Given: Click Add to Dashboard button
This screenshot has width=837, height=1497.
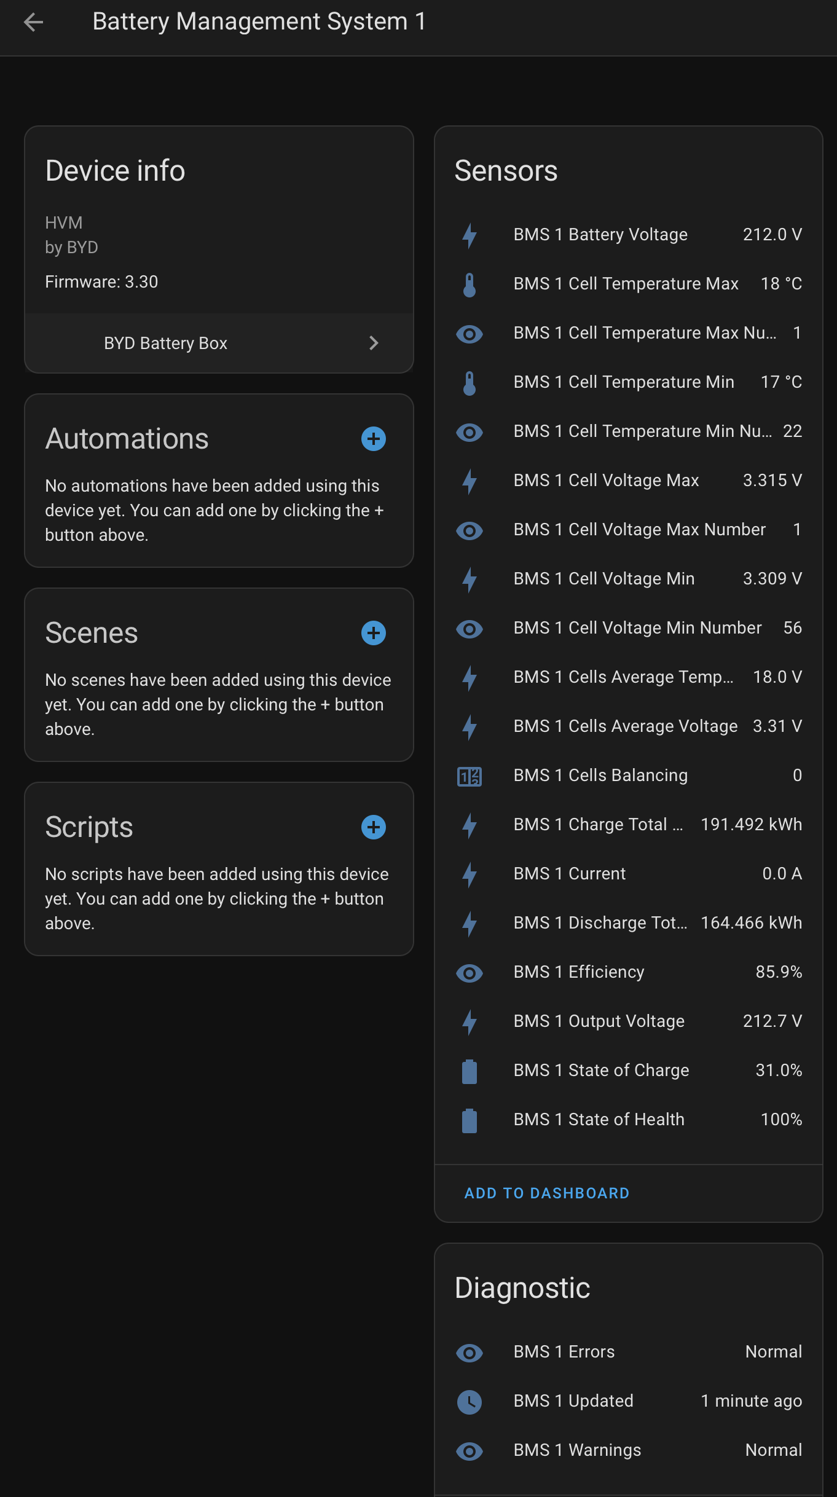Looking at the screenshot, I should [x=547, y=1193].
